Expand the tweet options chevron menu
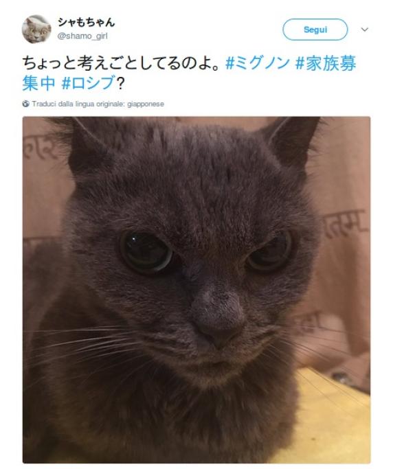This screenshot has height=469, width=393. tap(364, 30)
